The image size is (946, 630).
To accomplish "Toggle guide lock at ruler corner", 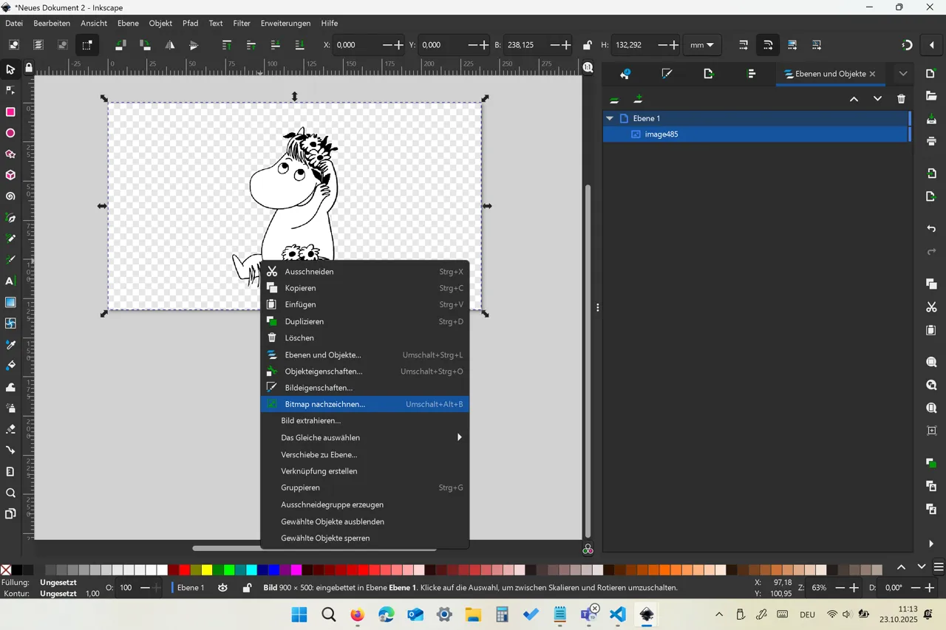I will point(29,69).
